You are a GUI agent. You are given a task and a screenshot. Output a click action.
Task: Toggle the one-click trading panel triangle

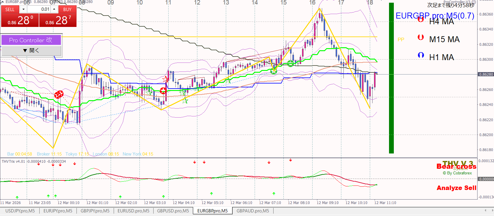pos(2,2)
